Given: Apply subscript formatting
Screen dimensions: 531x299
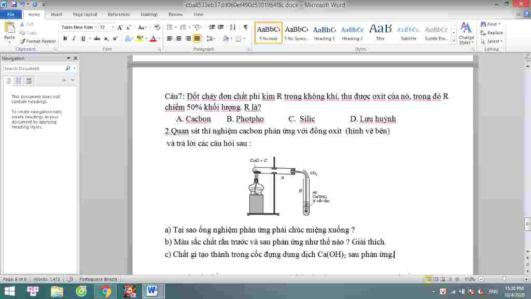Looking at the screenshot, I should [x=106, y=38].
